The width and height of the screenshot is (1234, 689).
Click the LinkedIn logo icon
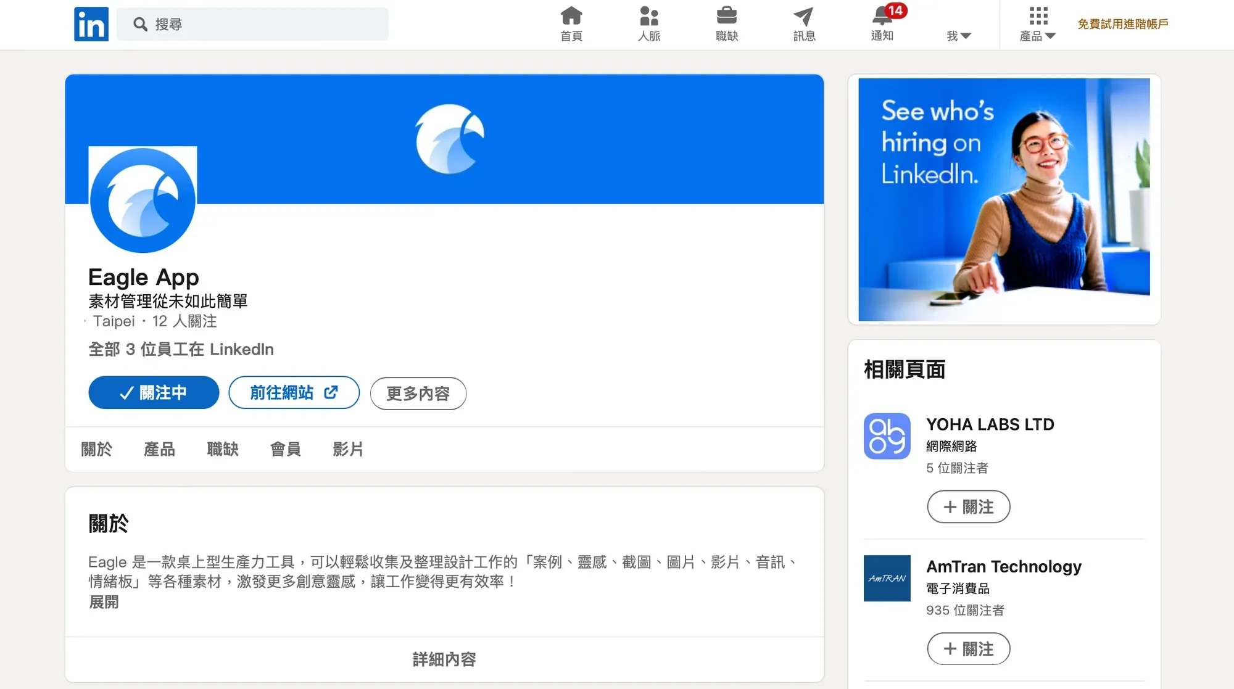[91, 24]
